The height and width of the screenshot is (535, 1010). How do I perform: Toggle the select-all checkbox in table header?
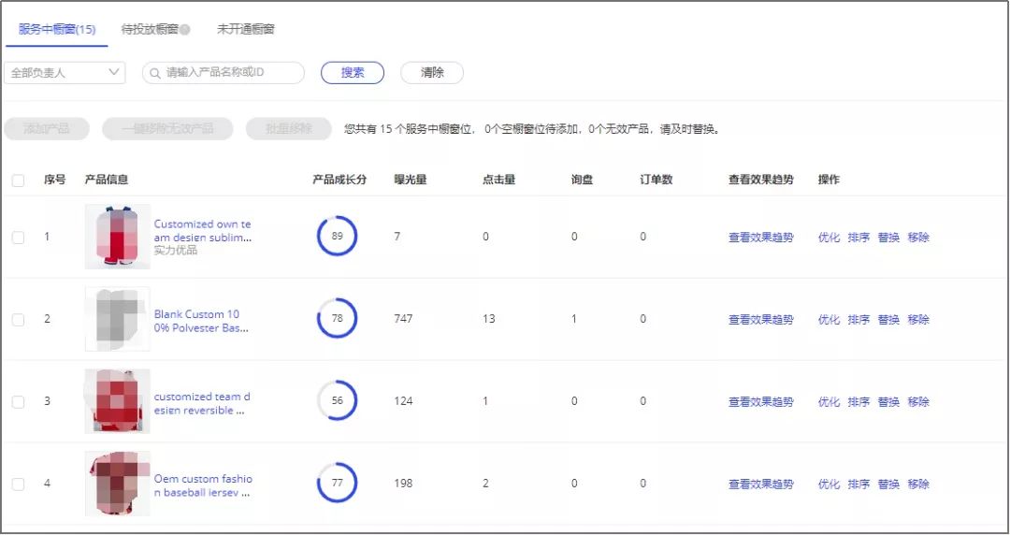coord(18,181)
